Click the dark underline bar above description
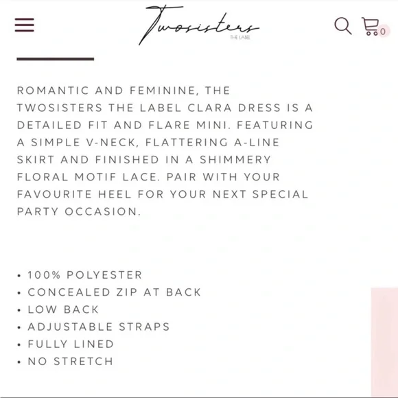Viewport: 398px width, 398px height. (56, 59)
